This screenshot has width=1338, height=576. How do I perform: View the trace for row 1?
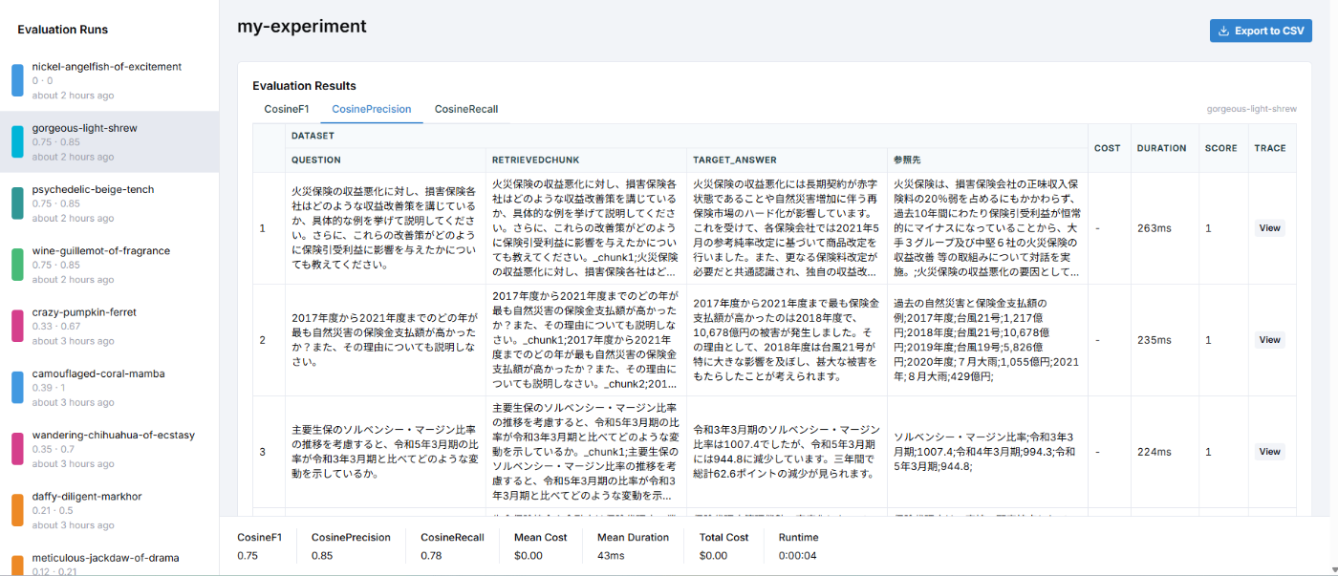[x=1269, y=228]
